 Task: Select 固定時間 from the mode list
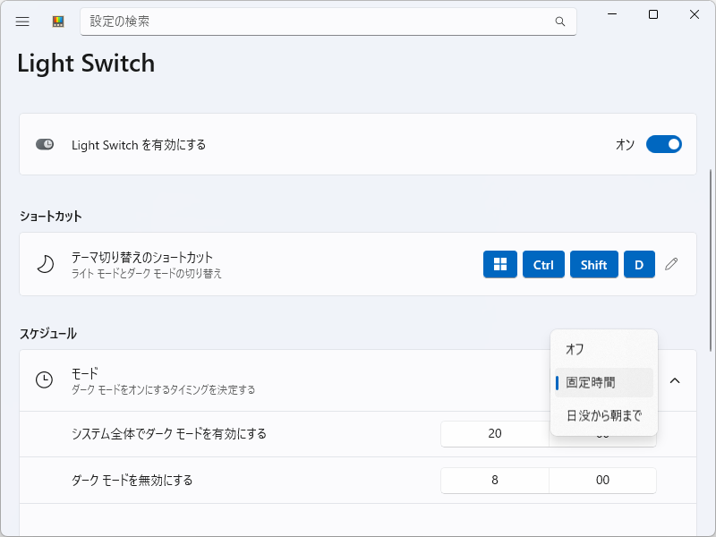click(x=601, y=381)
